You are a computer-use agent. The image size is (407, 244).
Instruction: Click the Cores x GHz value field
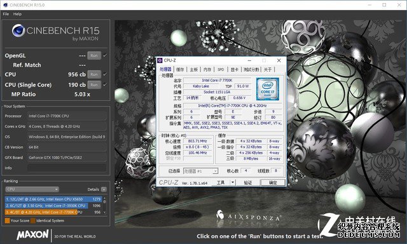(x=67, y=126)
